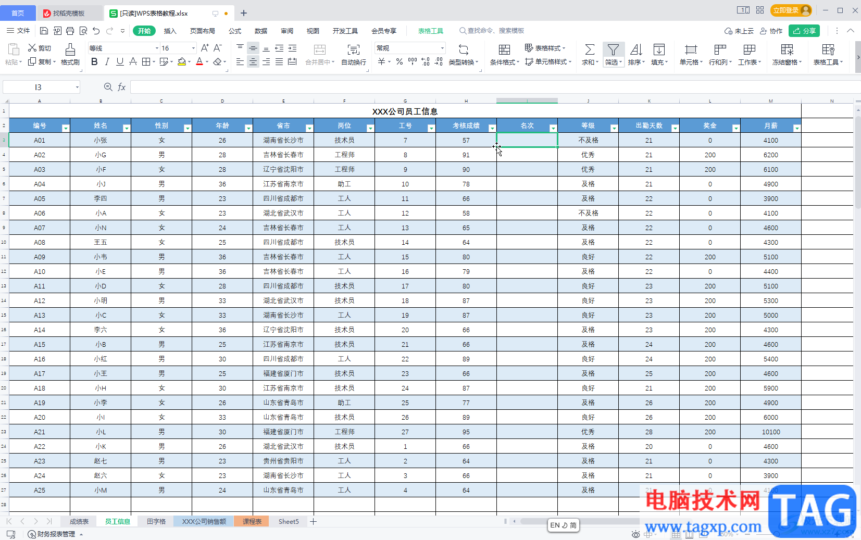Click the vertical scrollbar thumb
This screenshot has width=861, height=540.
[857, 161]
